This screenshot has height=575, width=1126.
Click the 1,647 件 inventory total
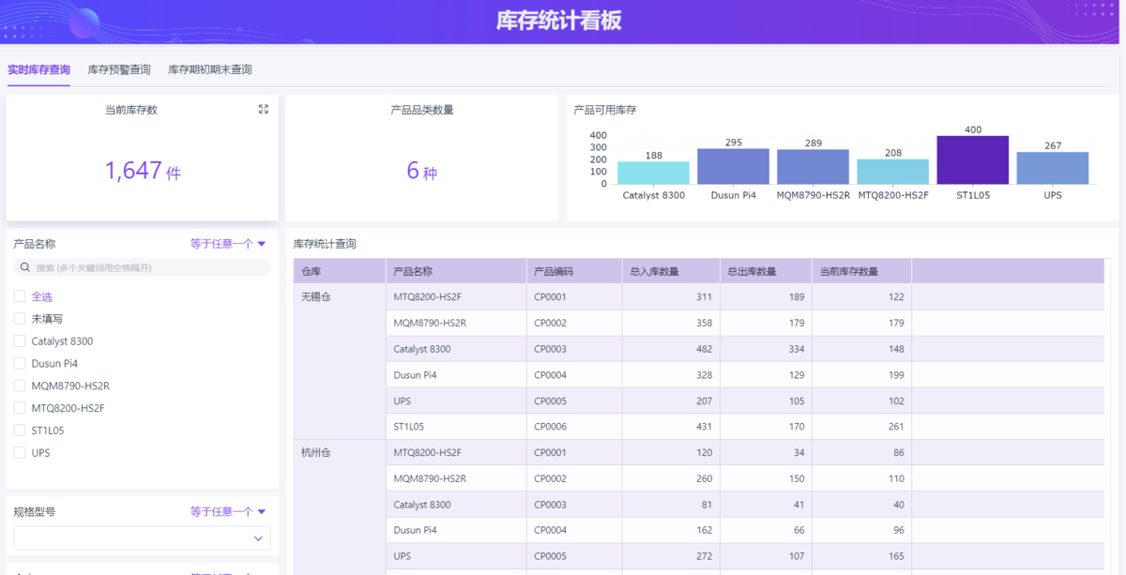coord(143,171)
